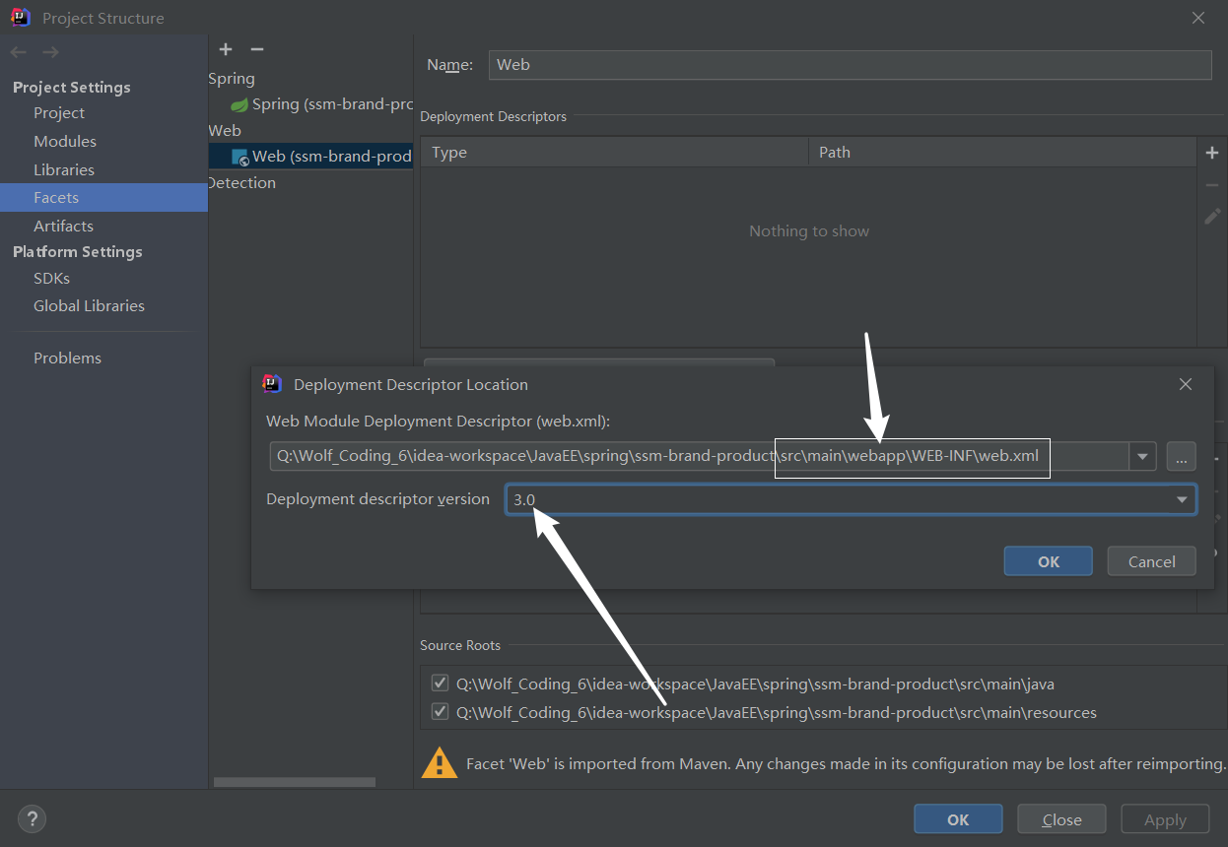Click the Spring leaf facet icon
Viewport: 1228px width, 847px height.
click(239, 104)
